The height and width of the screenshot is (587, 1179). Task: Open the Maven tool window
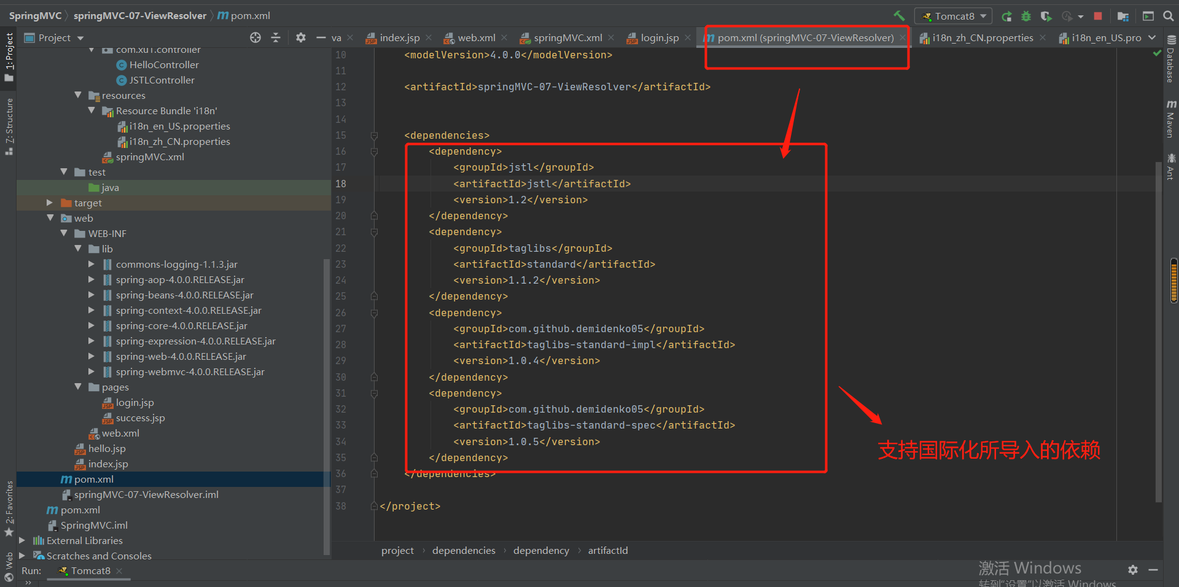click(x=1170, y=119)
